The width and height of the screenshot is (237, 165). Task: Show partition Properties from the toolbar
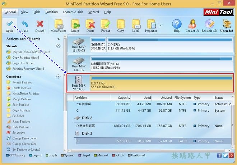pyautogui.click(x=151, y=26)
